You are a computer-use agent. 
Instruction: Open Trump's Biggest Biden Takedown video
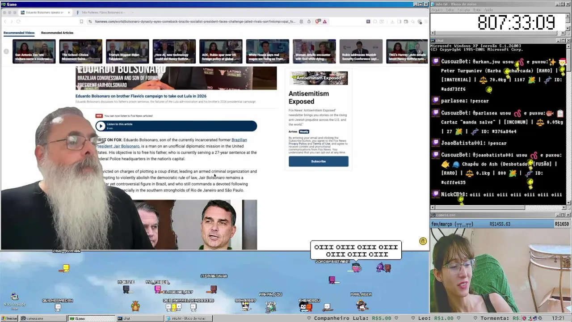[127, 51]
